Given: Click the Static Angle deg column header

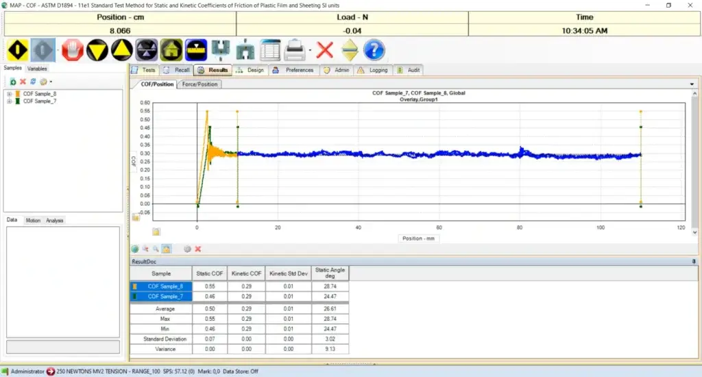Looking at the screenshot, I should 330,273.
